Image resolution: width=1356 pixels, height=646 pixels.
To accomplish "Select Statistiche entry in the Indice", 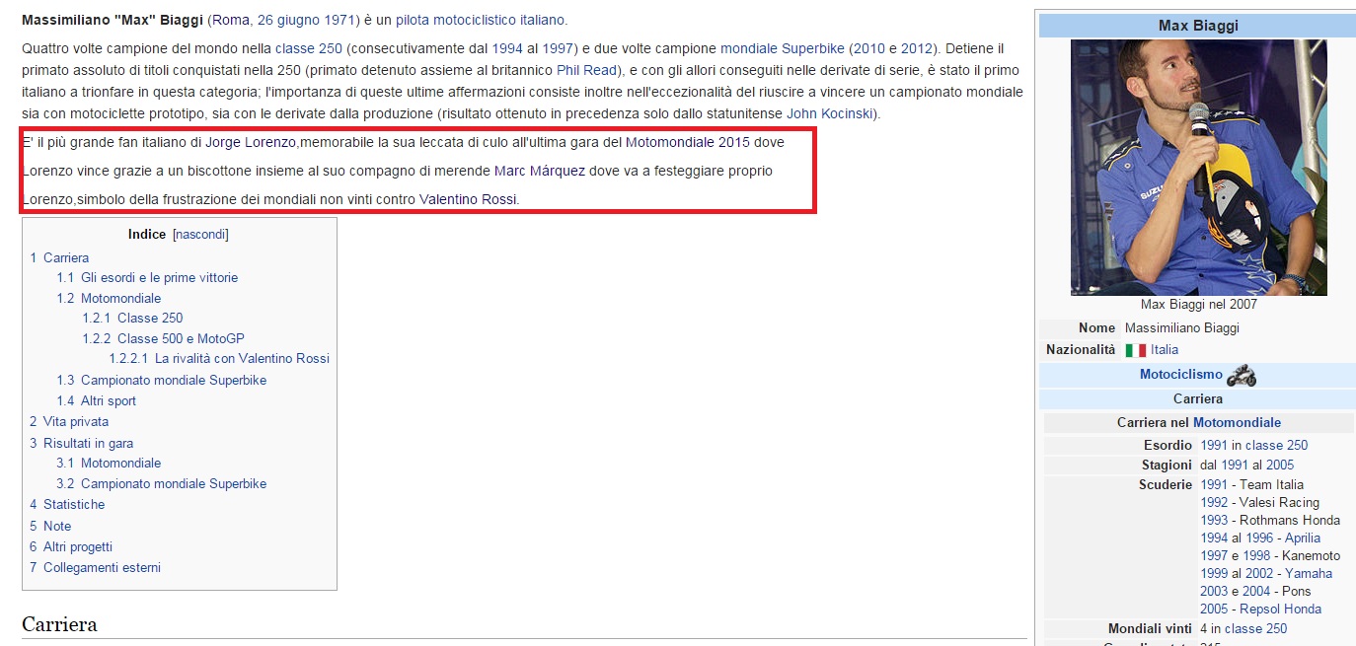I will click(73, 504).
